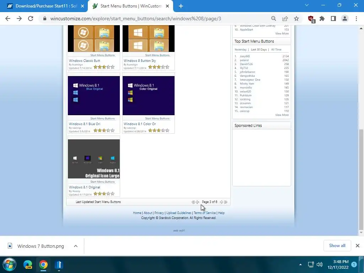Open the Windows Start orb
Image resolution: width=364 pixels, height=273 pixels.
click(x=10, y=264)
